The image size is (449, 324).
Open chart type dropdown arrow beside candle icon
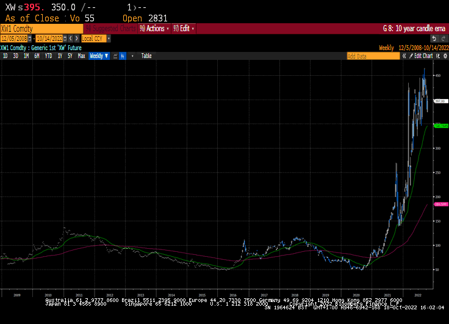point(132,56)
